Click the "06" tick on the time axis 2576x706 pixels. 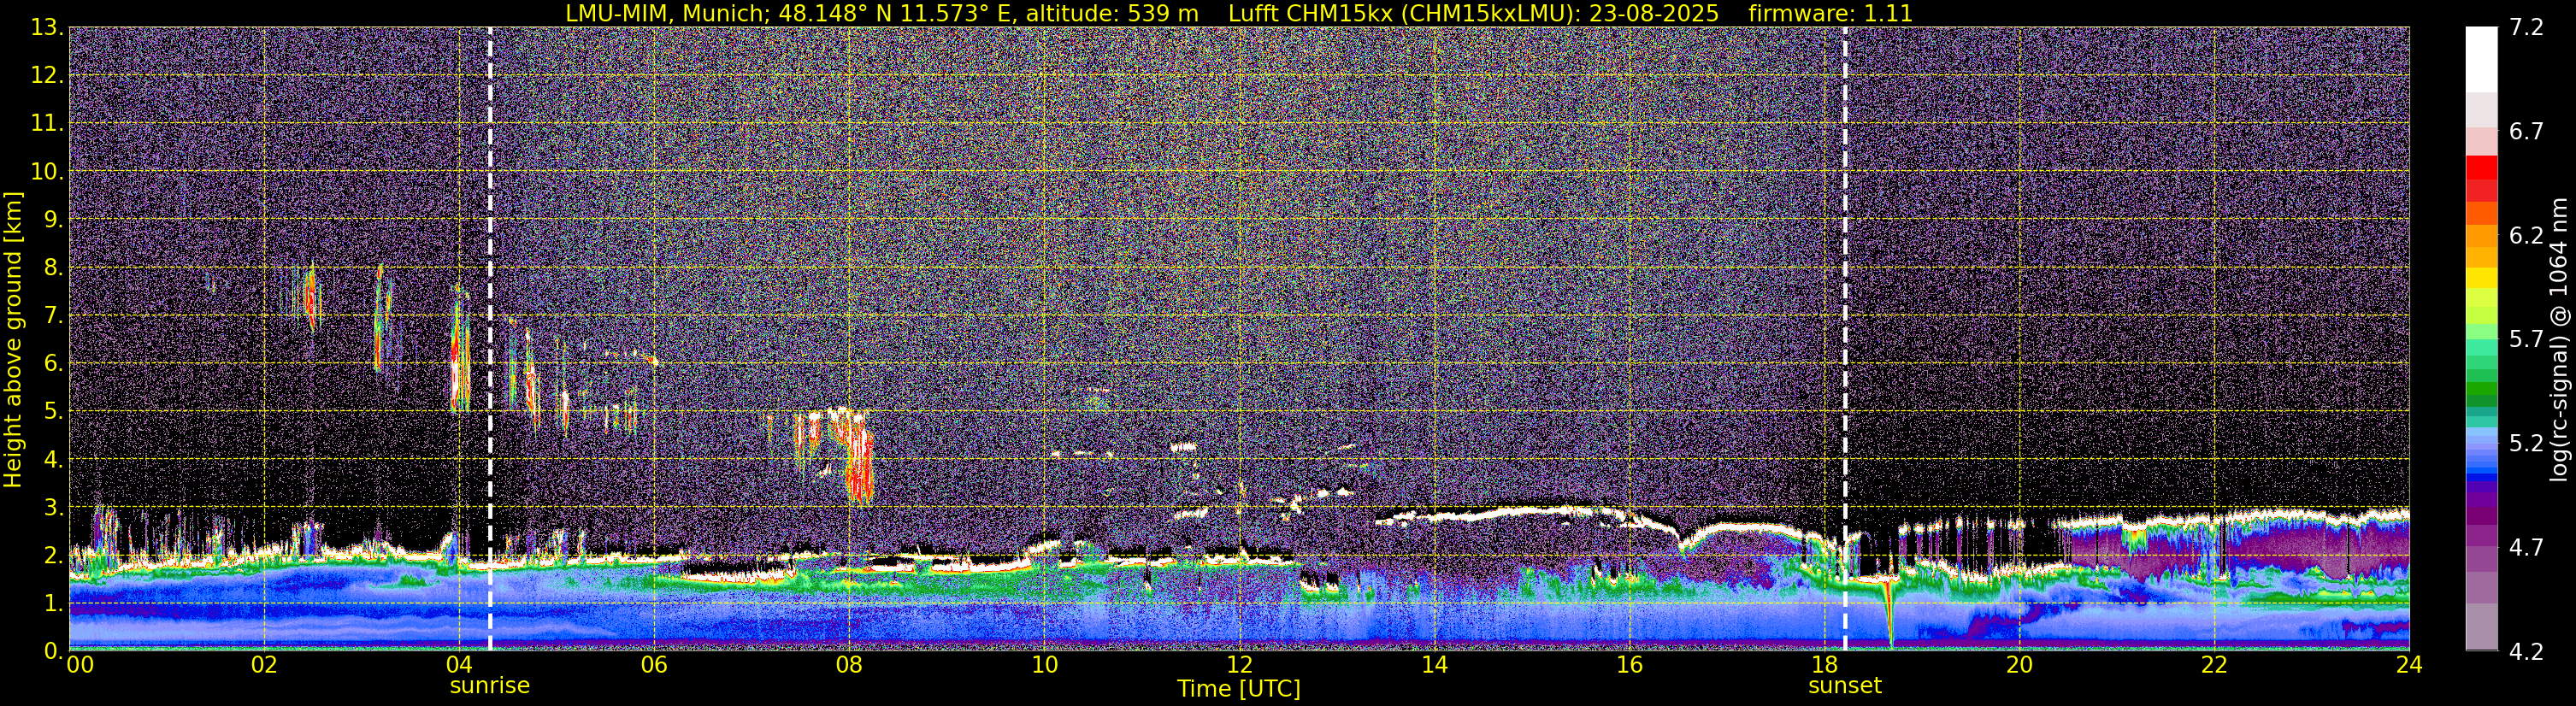coord(654,666)
